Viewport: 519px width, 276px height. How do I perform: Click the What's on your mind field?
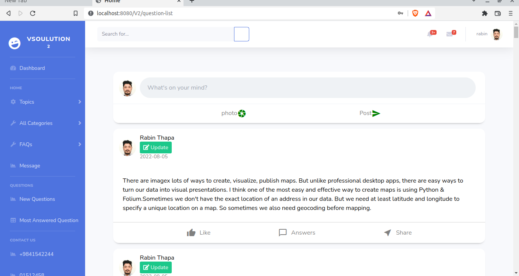[308, 87]
